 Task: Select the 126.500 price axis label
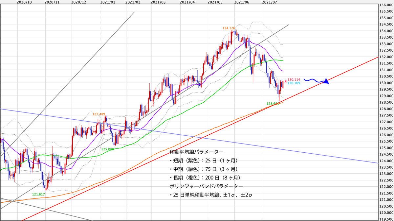click(x=386, y=128)
